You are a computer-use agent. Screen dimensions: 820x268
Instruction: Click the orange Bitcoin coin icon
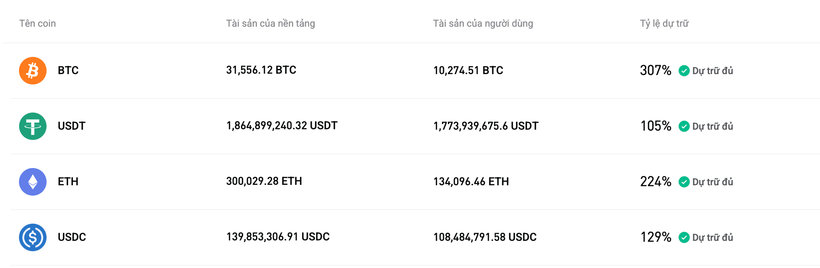tap(33, 71)
